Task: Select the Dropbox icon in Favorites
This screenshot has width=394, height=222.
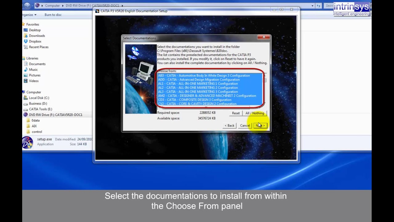Action: (x=26, y=41)
